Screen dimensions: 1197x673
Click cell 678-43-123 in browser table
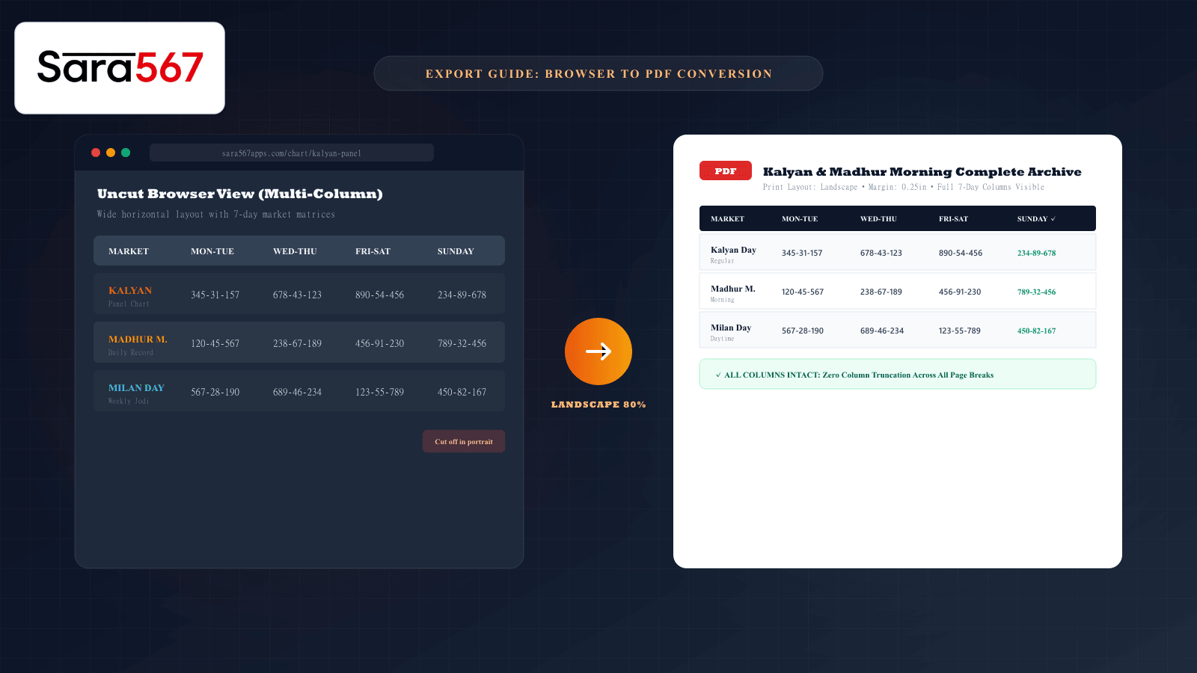[x=297, y=295]
